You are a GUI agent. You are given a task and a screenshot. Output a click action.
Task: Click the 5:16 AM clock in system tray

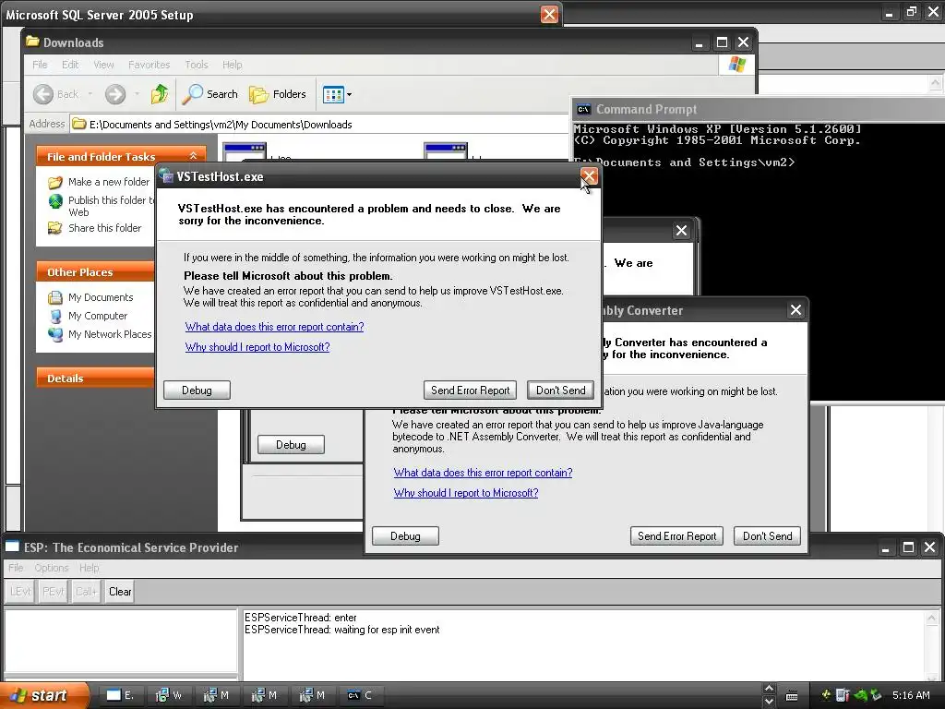click(x=911, y=695)
